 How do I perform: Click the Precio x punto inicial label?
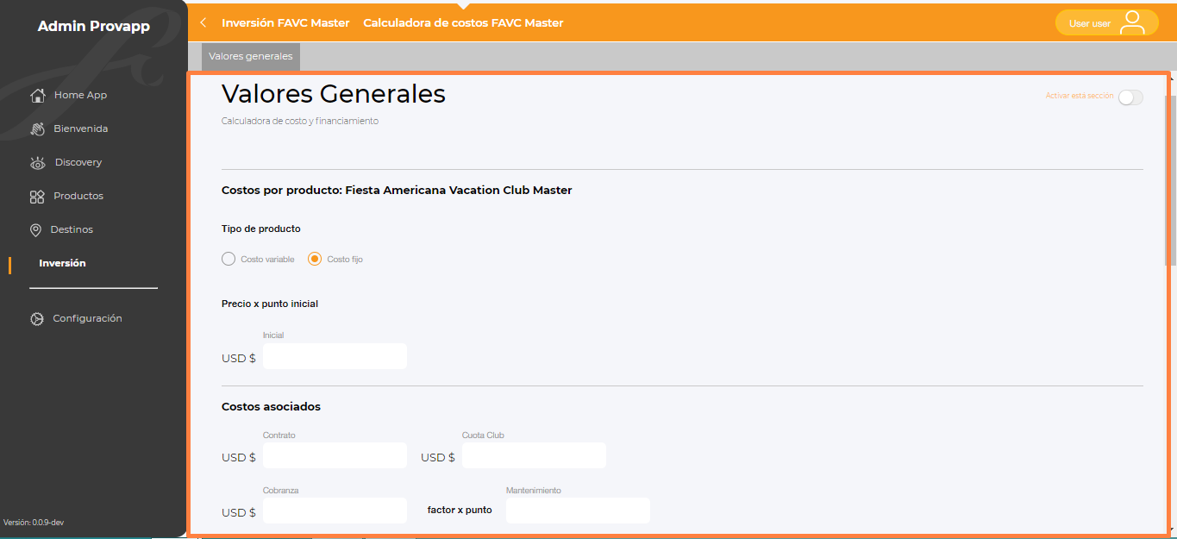270,304
